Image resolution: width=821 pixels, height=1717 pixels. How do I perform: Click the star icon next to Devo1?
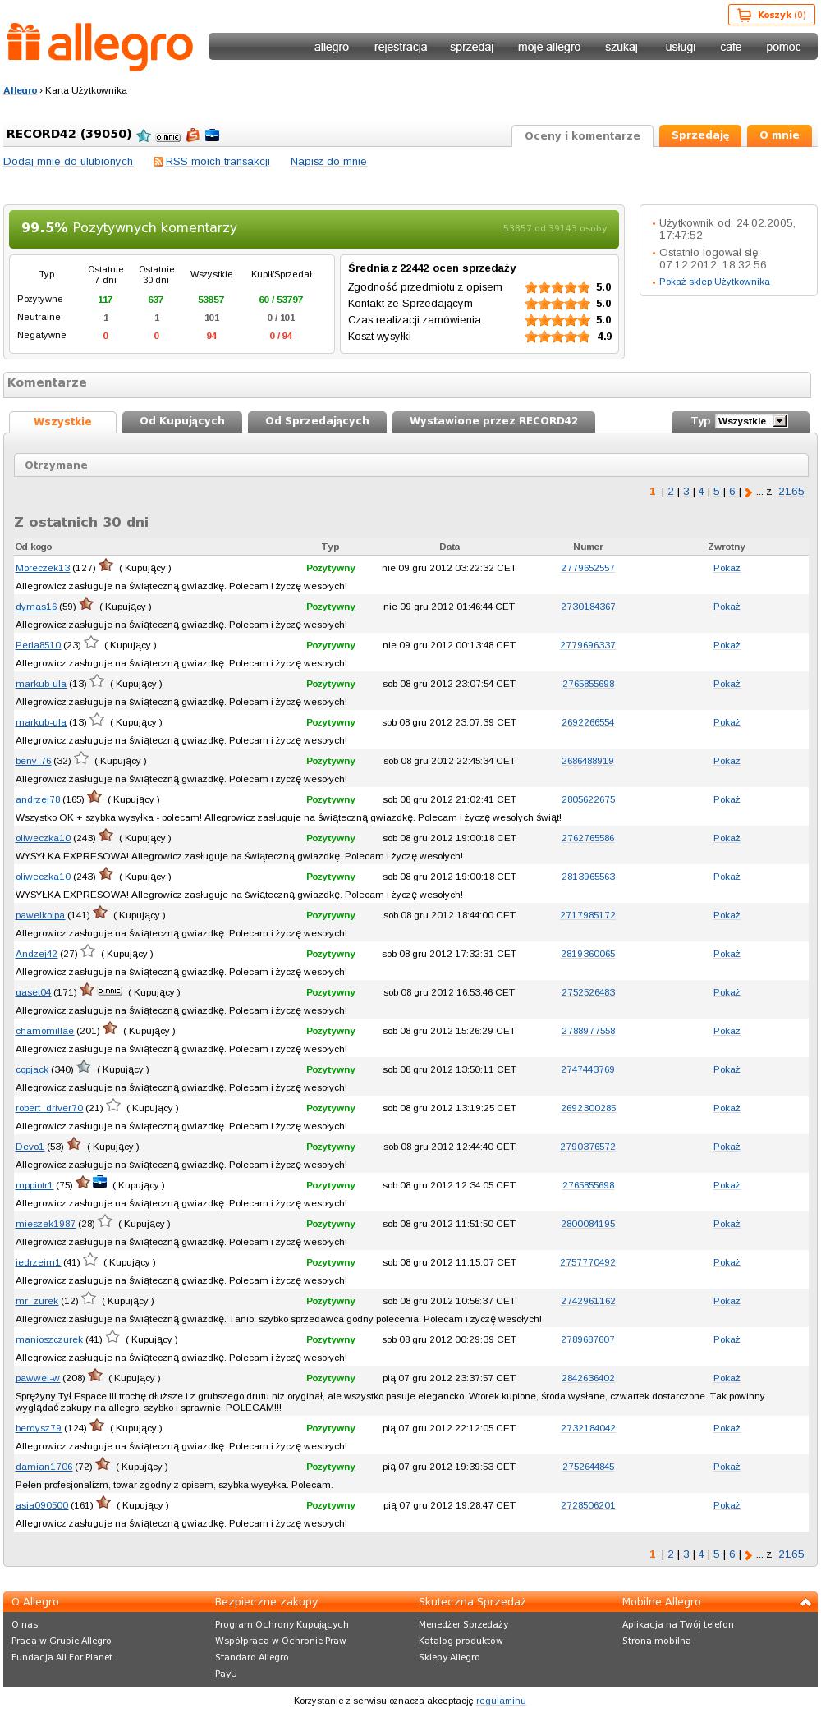74,1144
